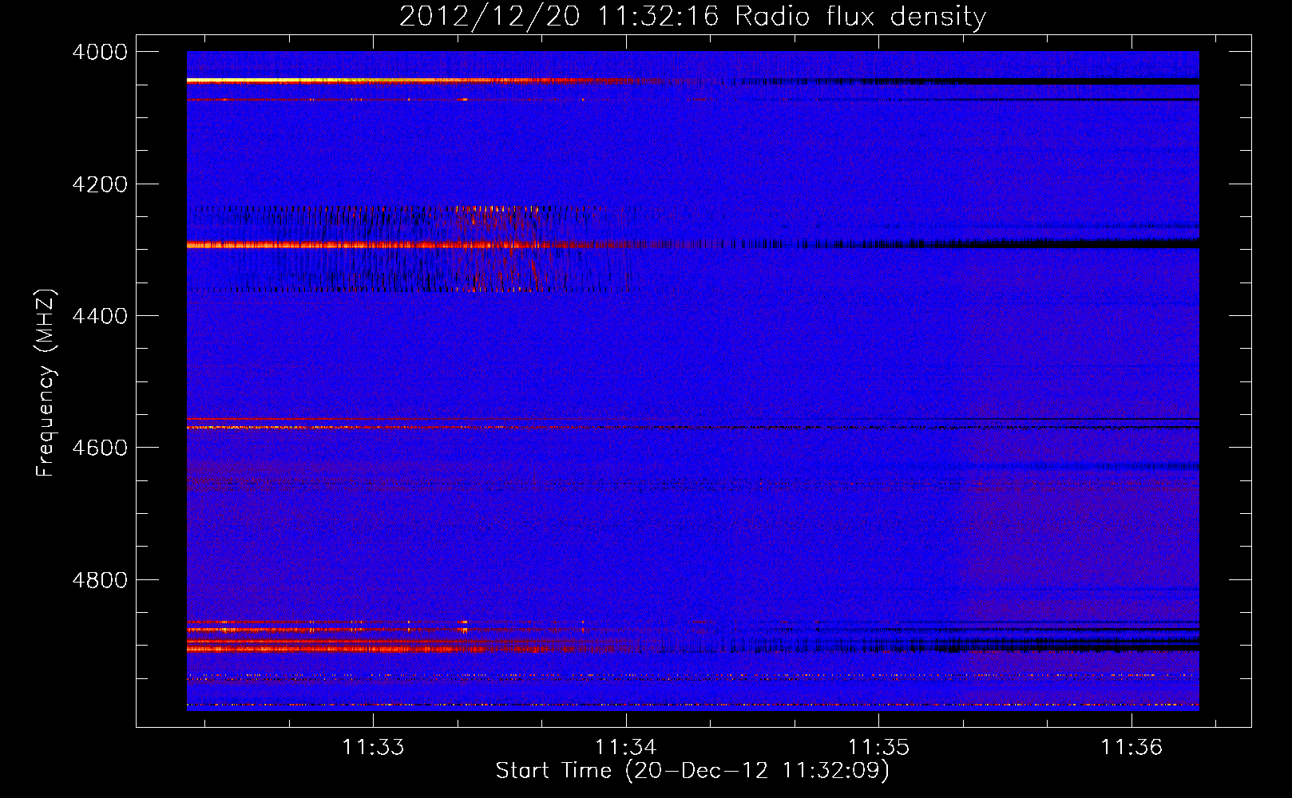Click the bright yellow emission band near 4050 MHz
The width and height of the screenshot is (1292, 798).
407,81
